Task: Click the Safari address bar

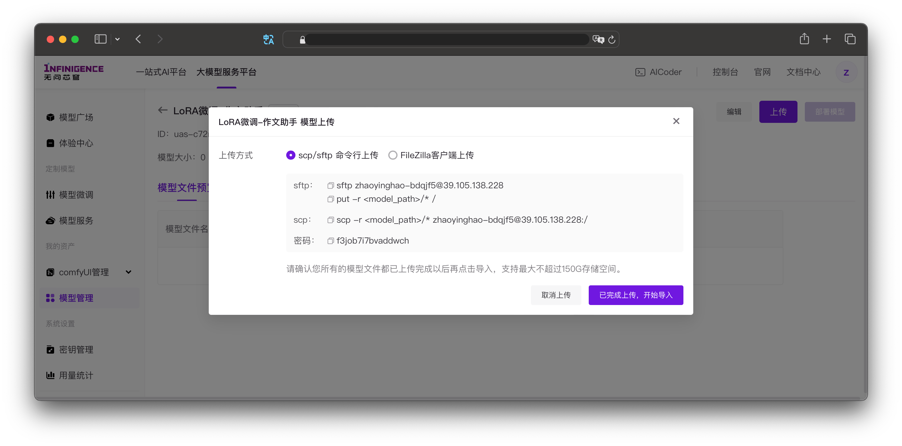Action: point(450,39)
